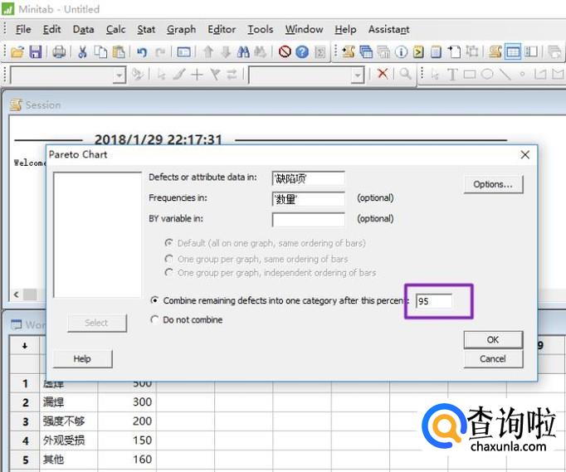The height and width of the screenshot is (472, 566).
Task: Click Cancel in Pareto Chart dialog
Action: (493, 358)
